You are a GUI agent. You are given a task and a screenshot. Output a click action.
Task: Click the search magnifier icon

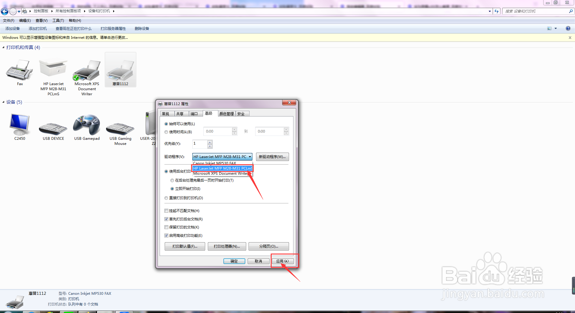[x=571, y=11]
